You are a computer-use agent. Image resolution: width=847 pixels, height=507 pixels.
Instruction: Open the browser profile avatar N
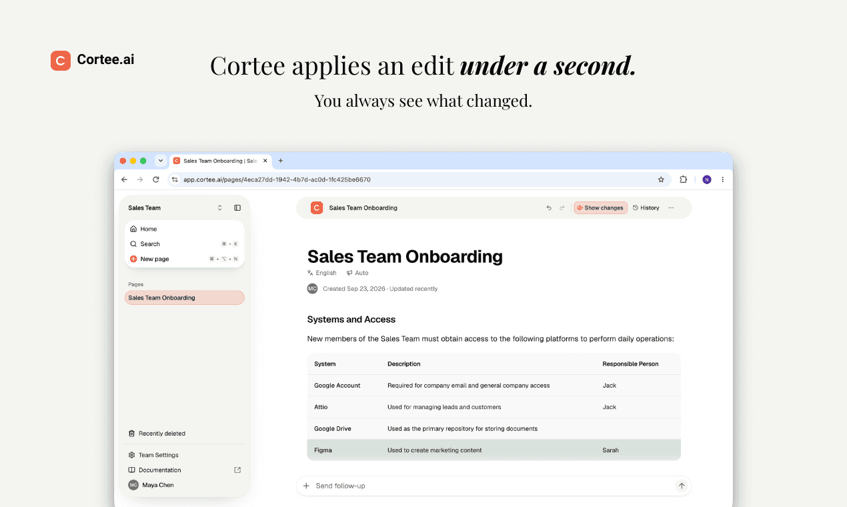coord(707,179)
